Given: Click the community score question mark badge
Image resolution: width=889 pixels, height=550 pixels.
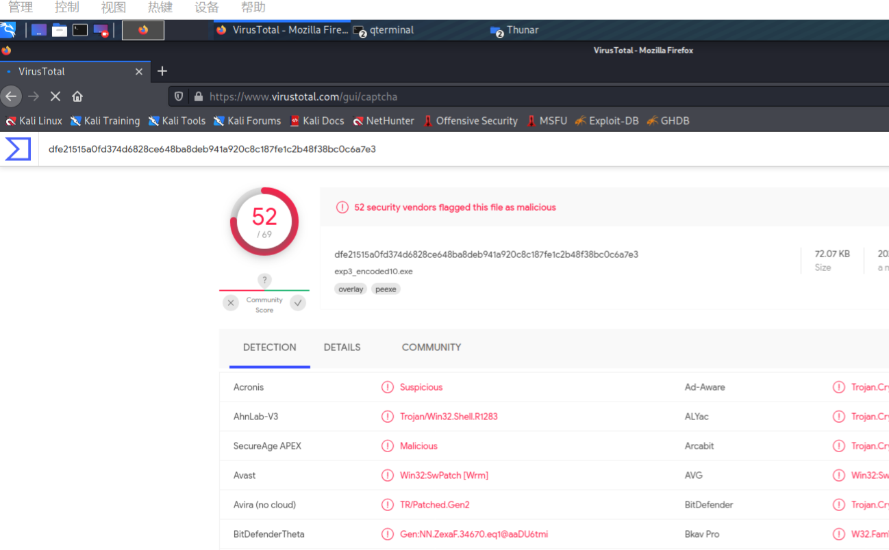Looking at the screenshot, I should click(264, 280).
